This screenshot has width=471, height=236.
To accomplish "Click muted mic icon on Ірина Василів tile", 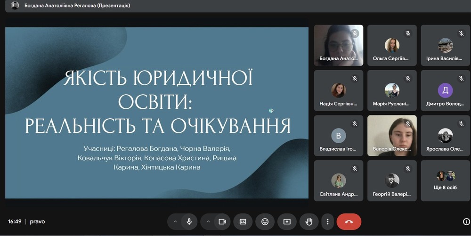I will pos(462,33).
